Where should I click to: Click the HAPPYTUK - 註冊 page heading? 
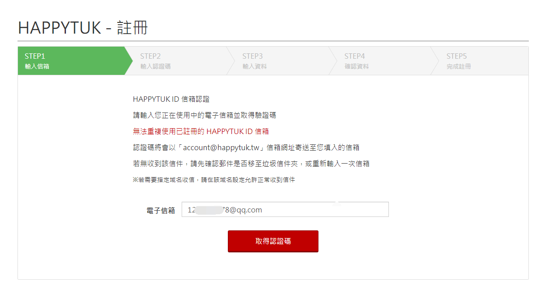tap(83, 28)
